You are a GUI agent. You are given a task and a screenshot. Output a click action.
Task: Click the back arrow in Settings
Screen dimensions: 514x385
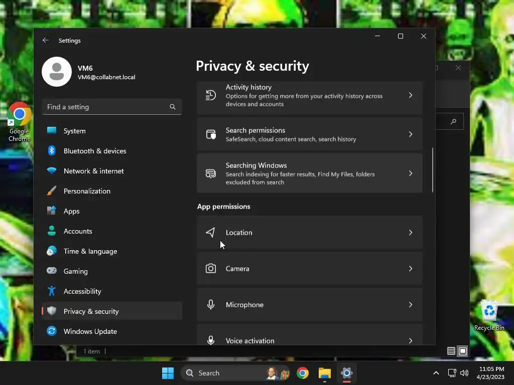point(46,40)
